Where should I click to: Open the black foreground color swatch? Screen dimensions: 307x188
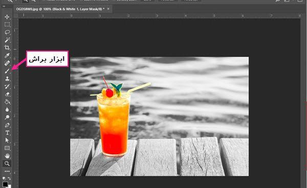pyautogui.click(x=5, y=184)
